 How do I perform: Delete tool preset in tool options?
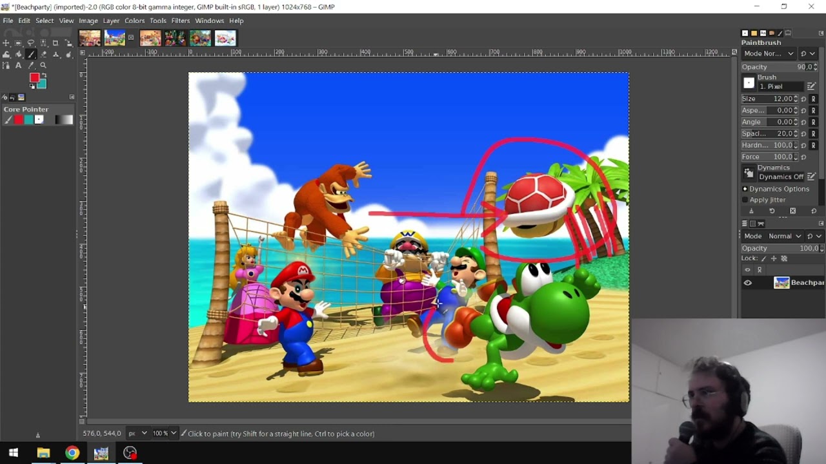pos(792,211)
